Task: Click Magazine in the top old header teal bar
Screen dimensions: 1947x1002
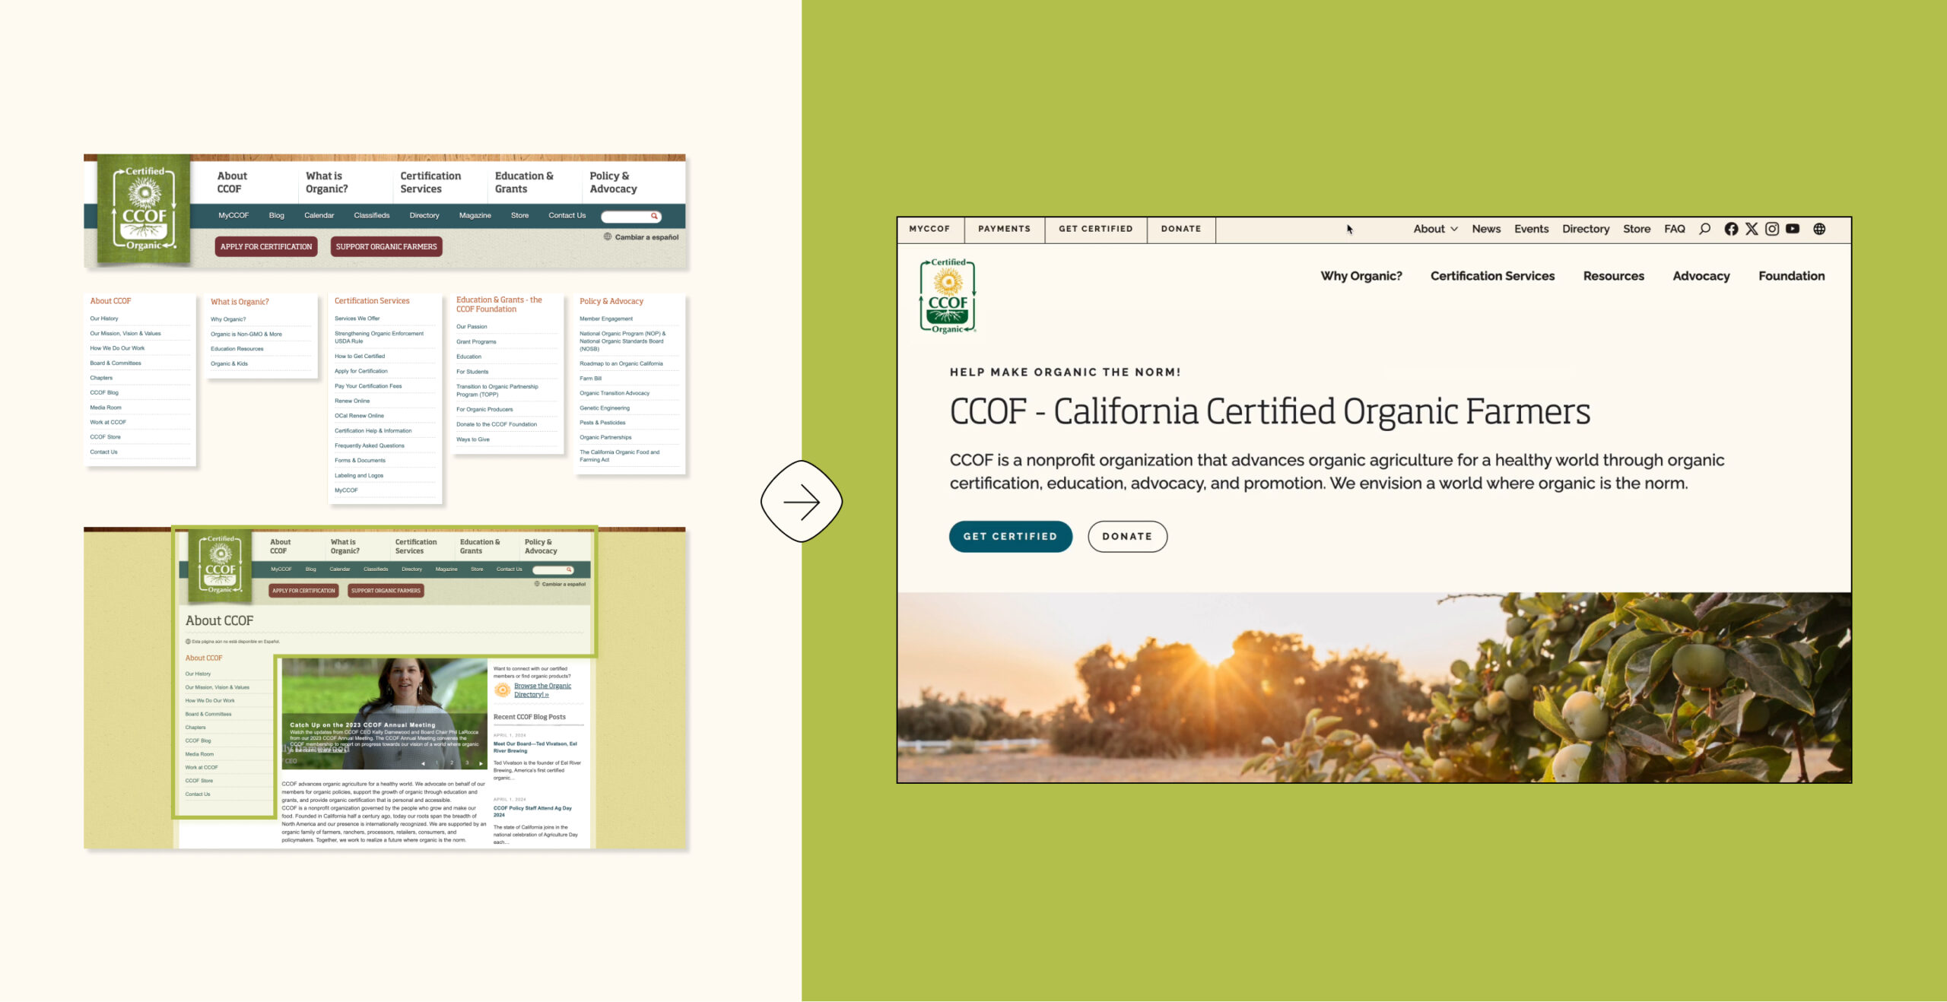Action: click(475, 216)
